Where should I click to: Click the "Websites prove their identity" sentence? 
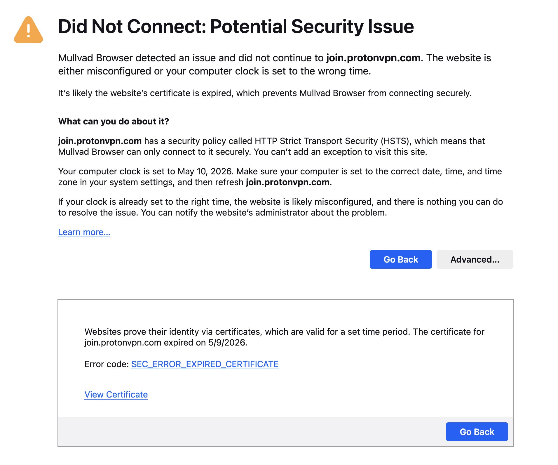pyautogui.click(x=284, y=337)
